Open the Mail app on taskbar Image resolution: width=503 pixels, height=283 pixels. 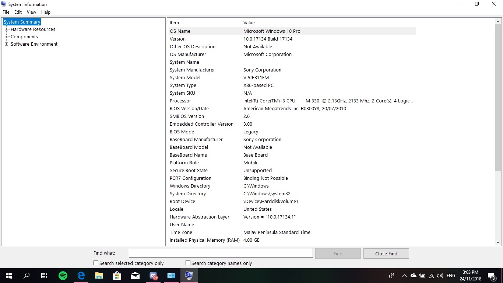click(135, 276)
